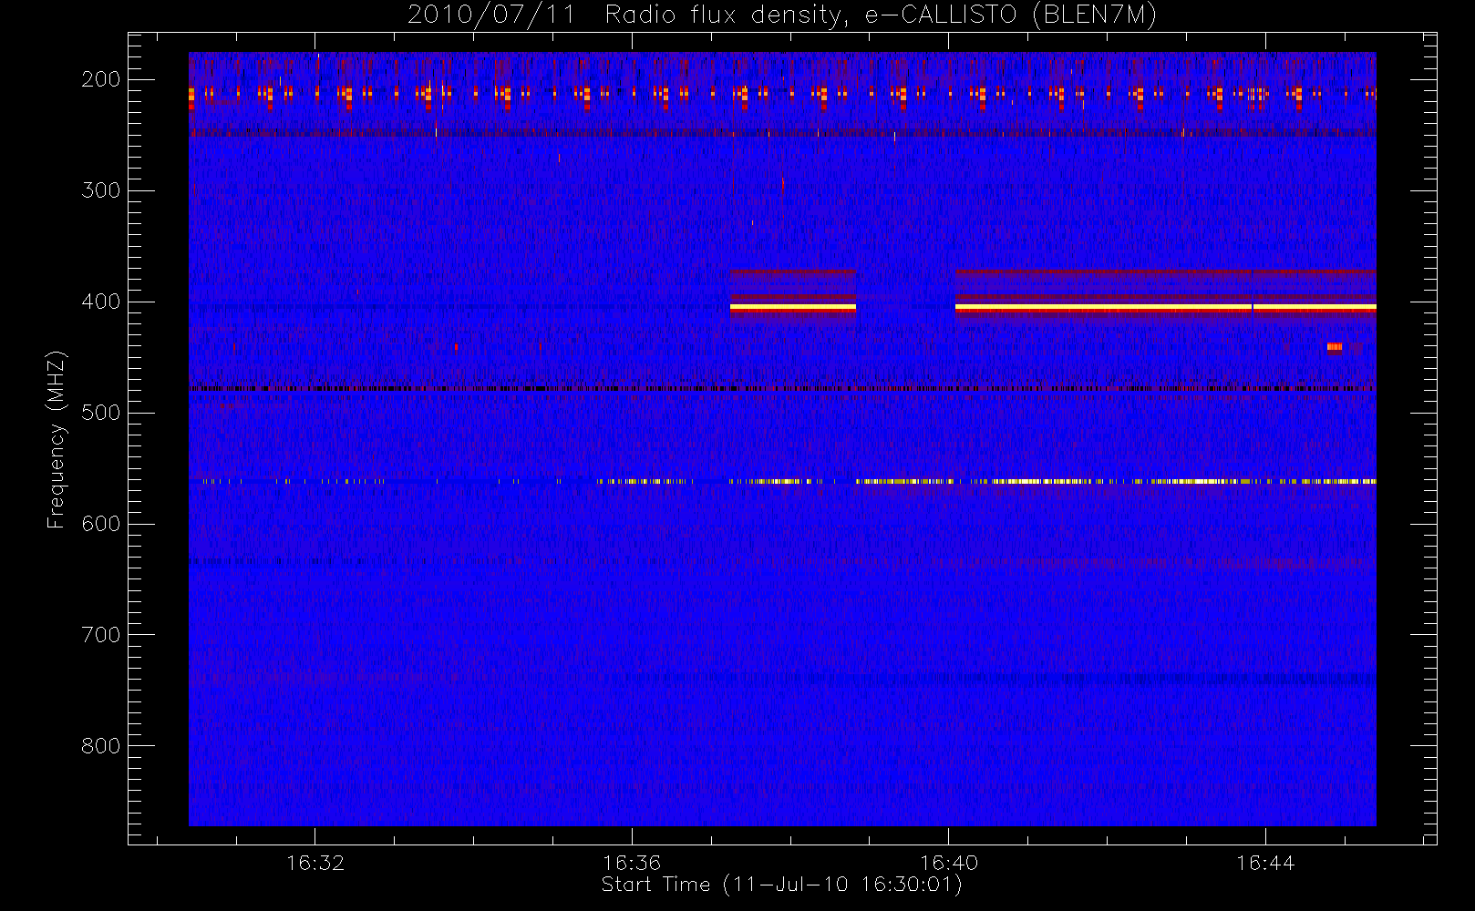Click the small orange blob near 440 MHz
The width and height of the screenshot is (1475, 911).
tap(1335, 347)
